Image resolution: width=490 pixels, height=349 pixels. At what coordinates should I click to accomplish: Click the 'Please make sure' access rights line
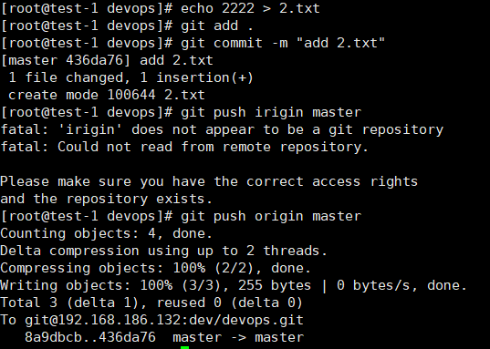[209, 181]
